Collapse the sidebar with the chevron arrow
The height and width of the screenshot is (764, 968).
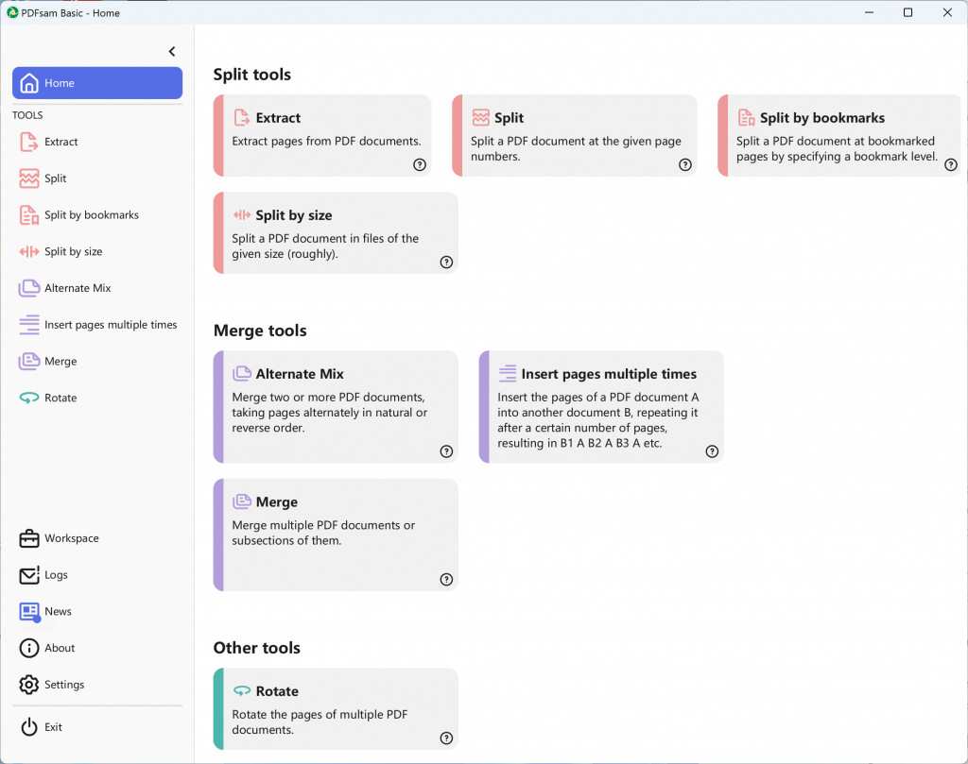click(172, 52)
